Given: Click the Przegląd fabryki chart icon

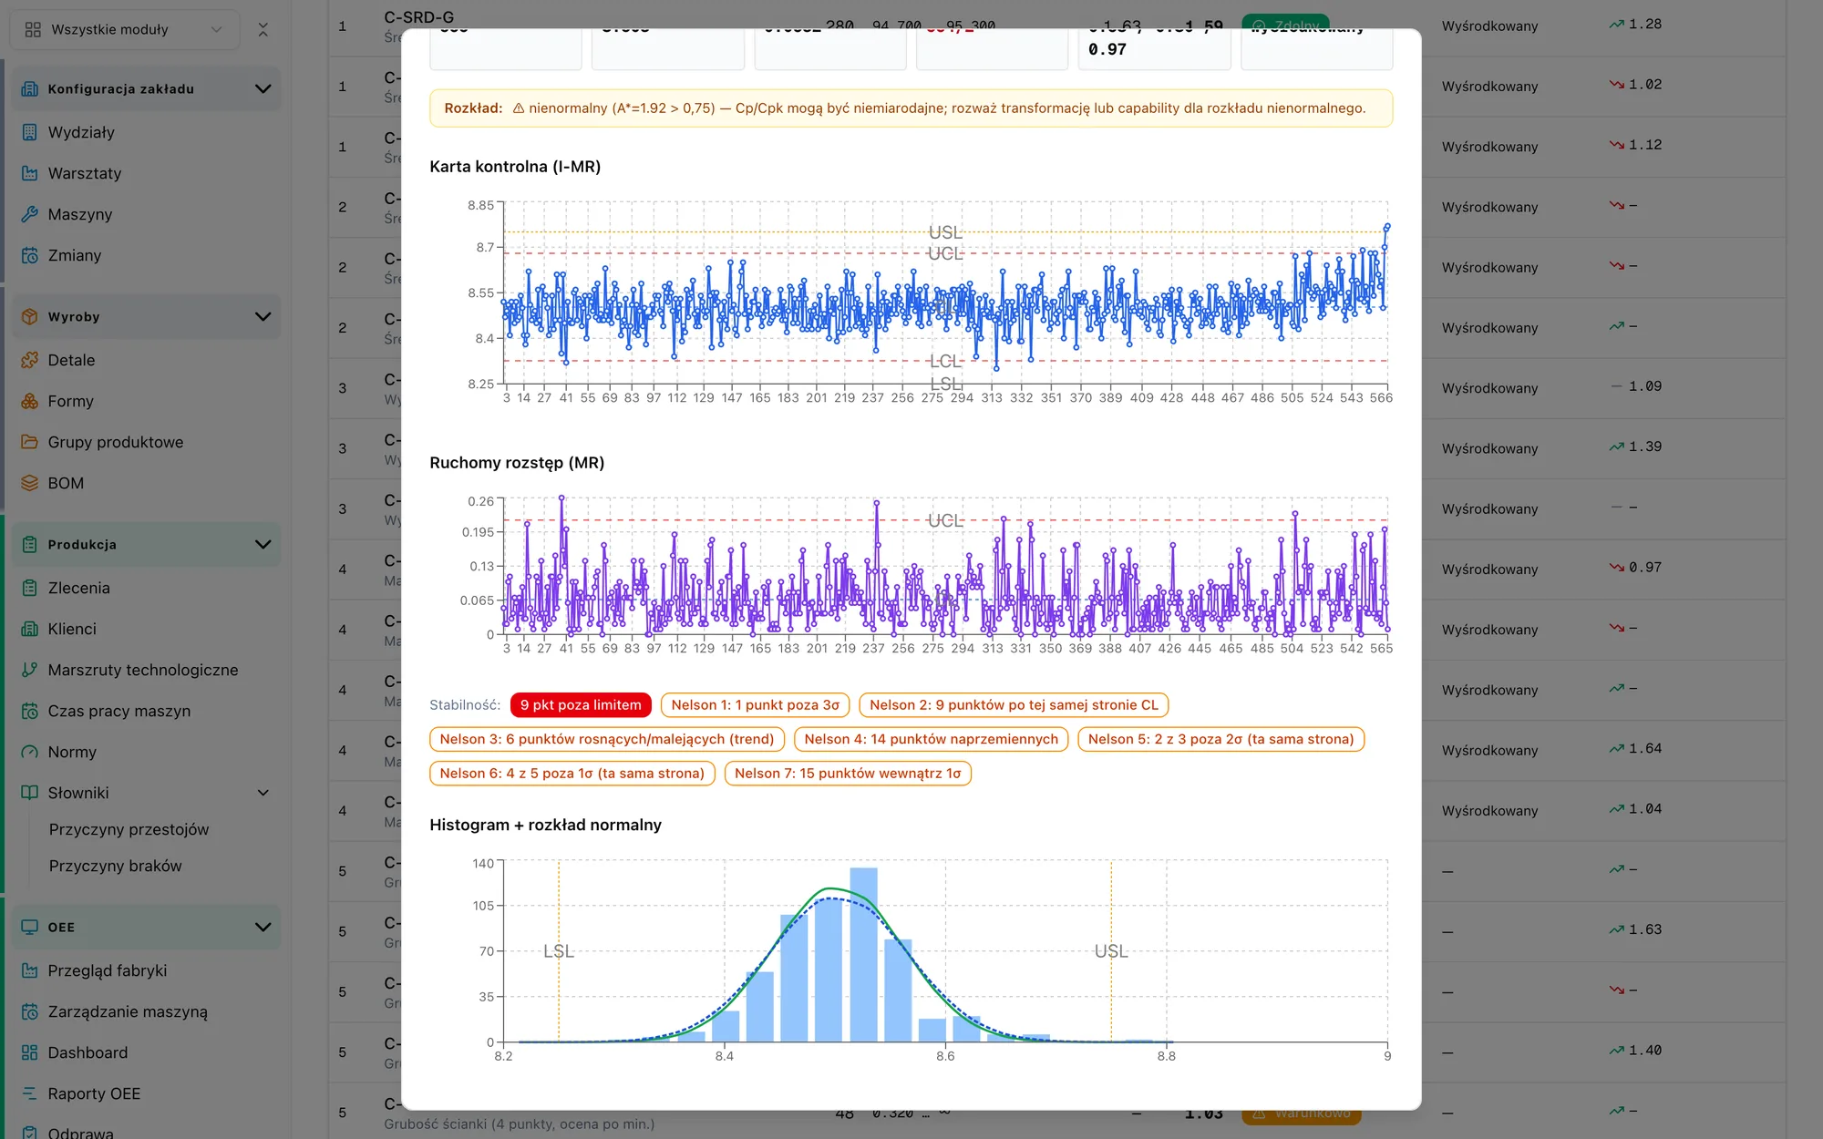Looking at the screenshot, I should click(x=30, y=970).
